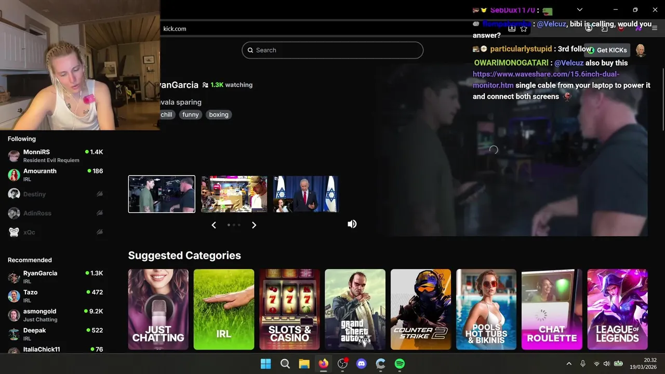Open Pools Hot Tubs & Bikinis category
This screenshot has height=374, width=665.
pyautogui.click(x=486, y=310)
